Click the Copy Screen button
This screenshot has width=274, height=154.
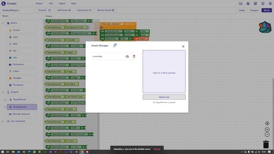pos(84,10)
